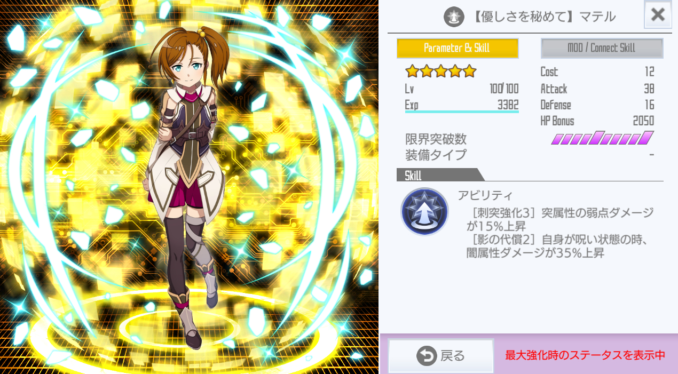
Task: Switch to the MOD / Connect Skill tab
Action: 602,48
